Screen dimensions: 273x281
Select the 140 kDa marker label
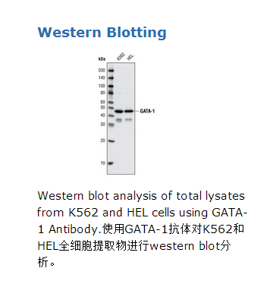(x=102, y=78)
